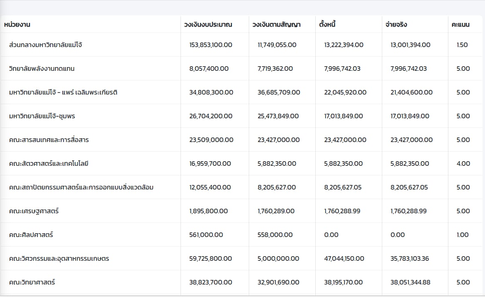Click the คณะศิลปศาสตร์ unit name
Viewport: 485px width, 297px height.
pyautogui.click(x=31, y=235)
